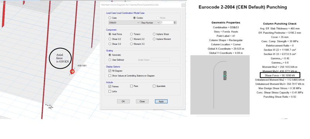Screen dimensions: 310x139
Task: Click the 'Punching Shear Ratio = 0.92' line
Action: (x=280, y=97)
